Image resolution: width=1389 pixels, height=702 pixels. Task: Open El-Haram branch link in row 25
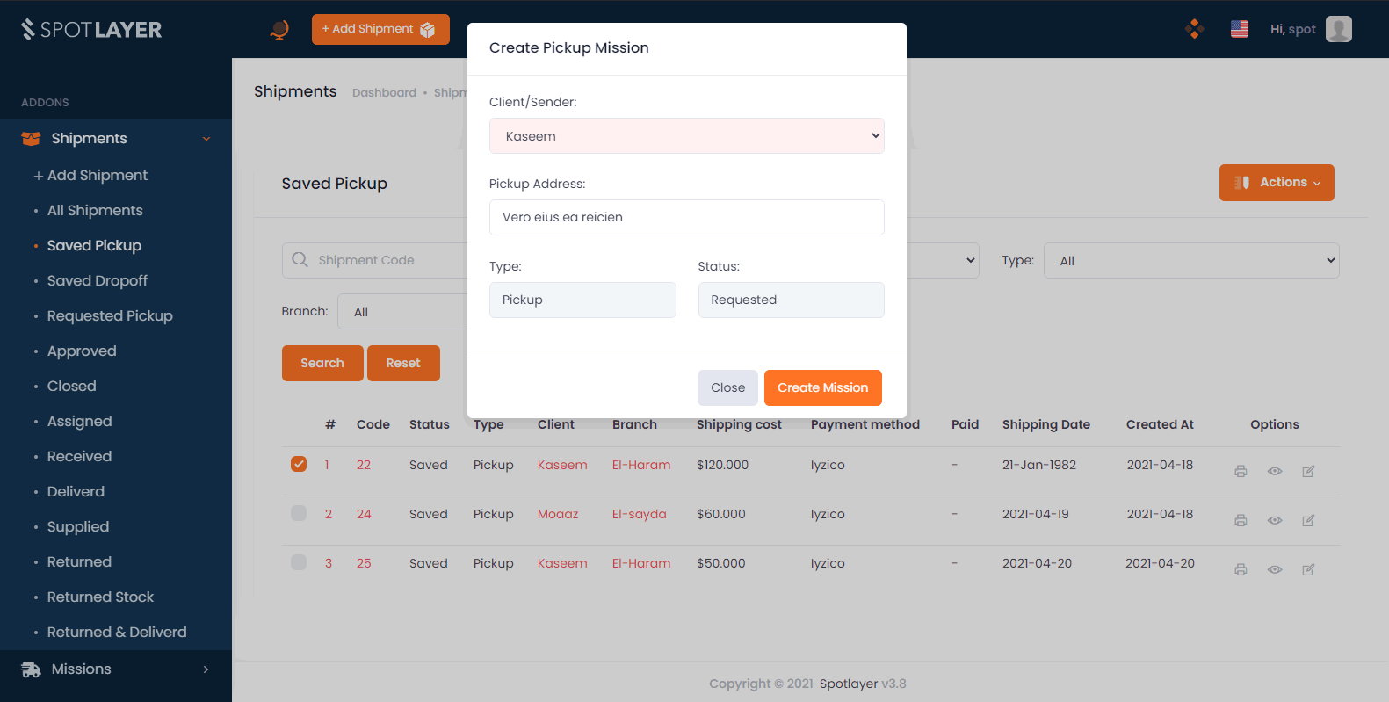pos(641,563)
